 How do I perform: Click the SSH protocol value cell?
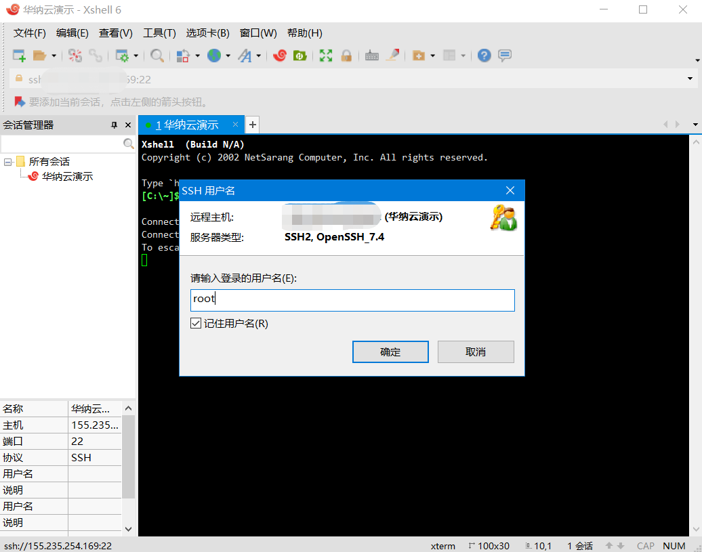coord(95,458)
